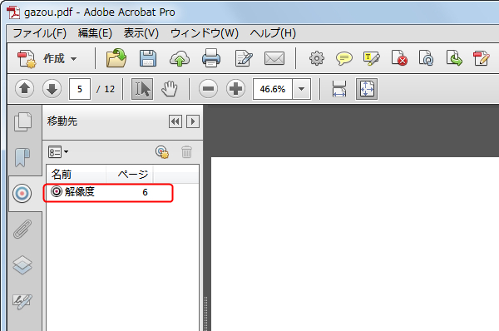The width and height of the screenshot is (499, 331).
Task: Create a new destination icon
Action: tap(162, 152)
